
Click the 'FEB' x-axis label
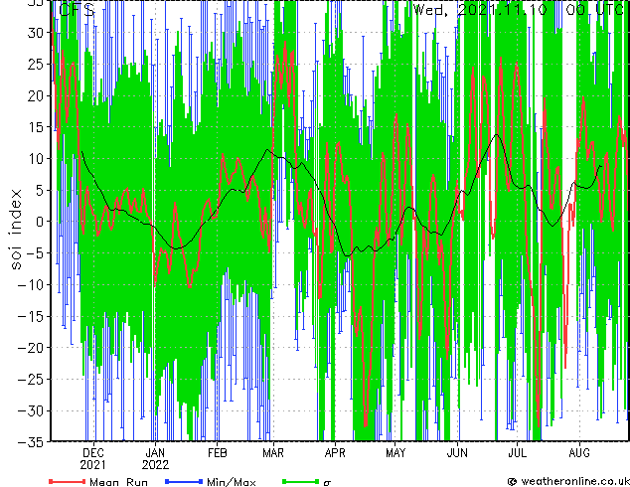[x=217, y=453]
